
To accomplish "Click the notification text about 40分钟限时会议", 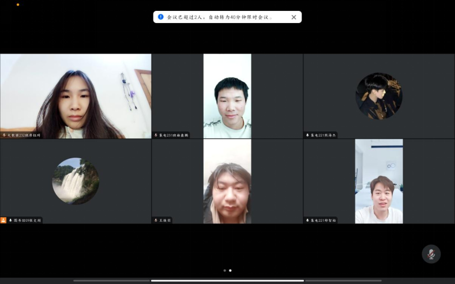I will point(219,17).
